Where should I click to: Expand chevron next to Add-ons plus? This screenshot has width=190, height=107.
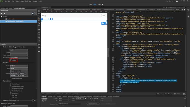point(35,100)
